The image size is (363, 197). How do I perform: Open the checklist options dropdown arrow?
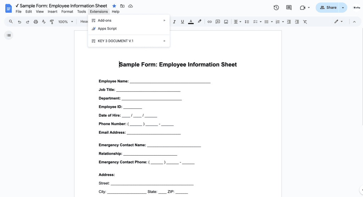point(261,22)
